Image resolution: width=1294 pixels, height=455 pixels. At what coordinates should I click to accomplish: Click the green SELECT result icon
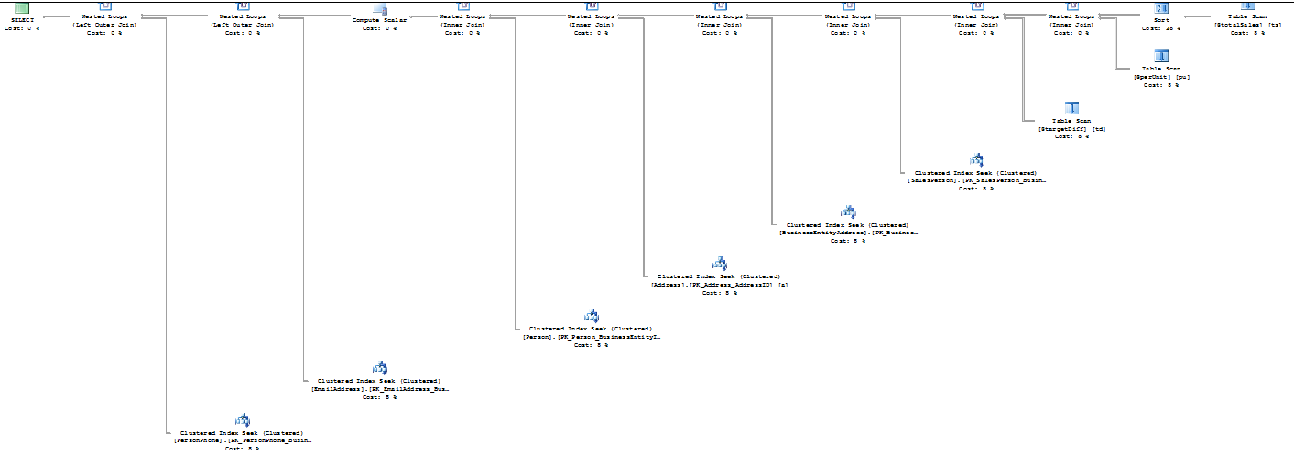(x=22, y=7)
